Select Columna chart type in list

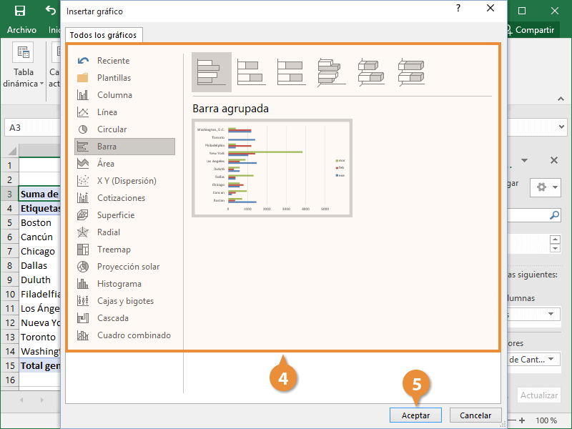click(114, 95)
